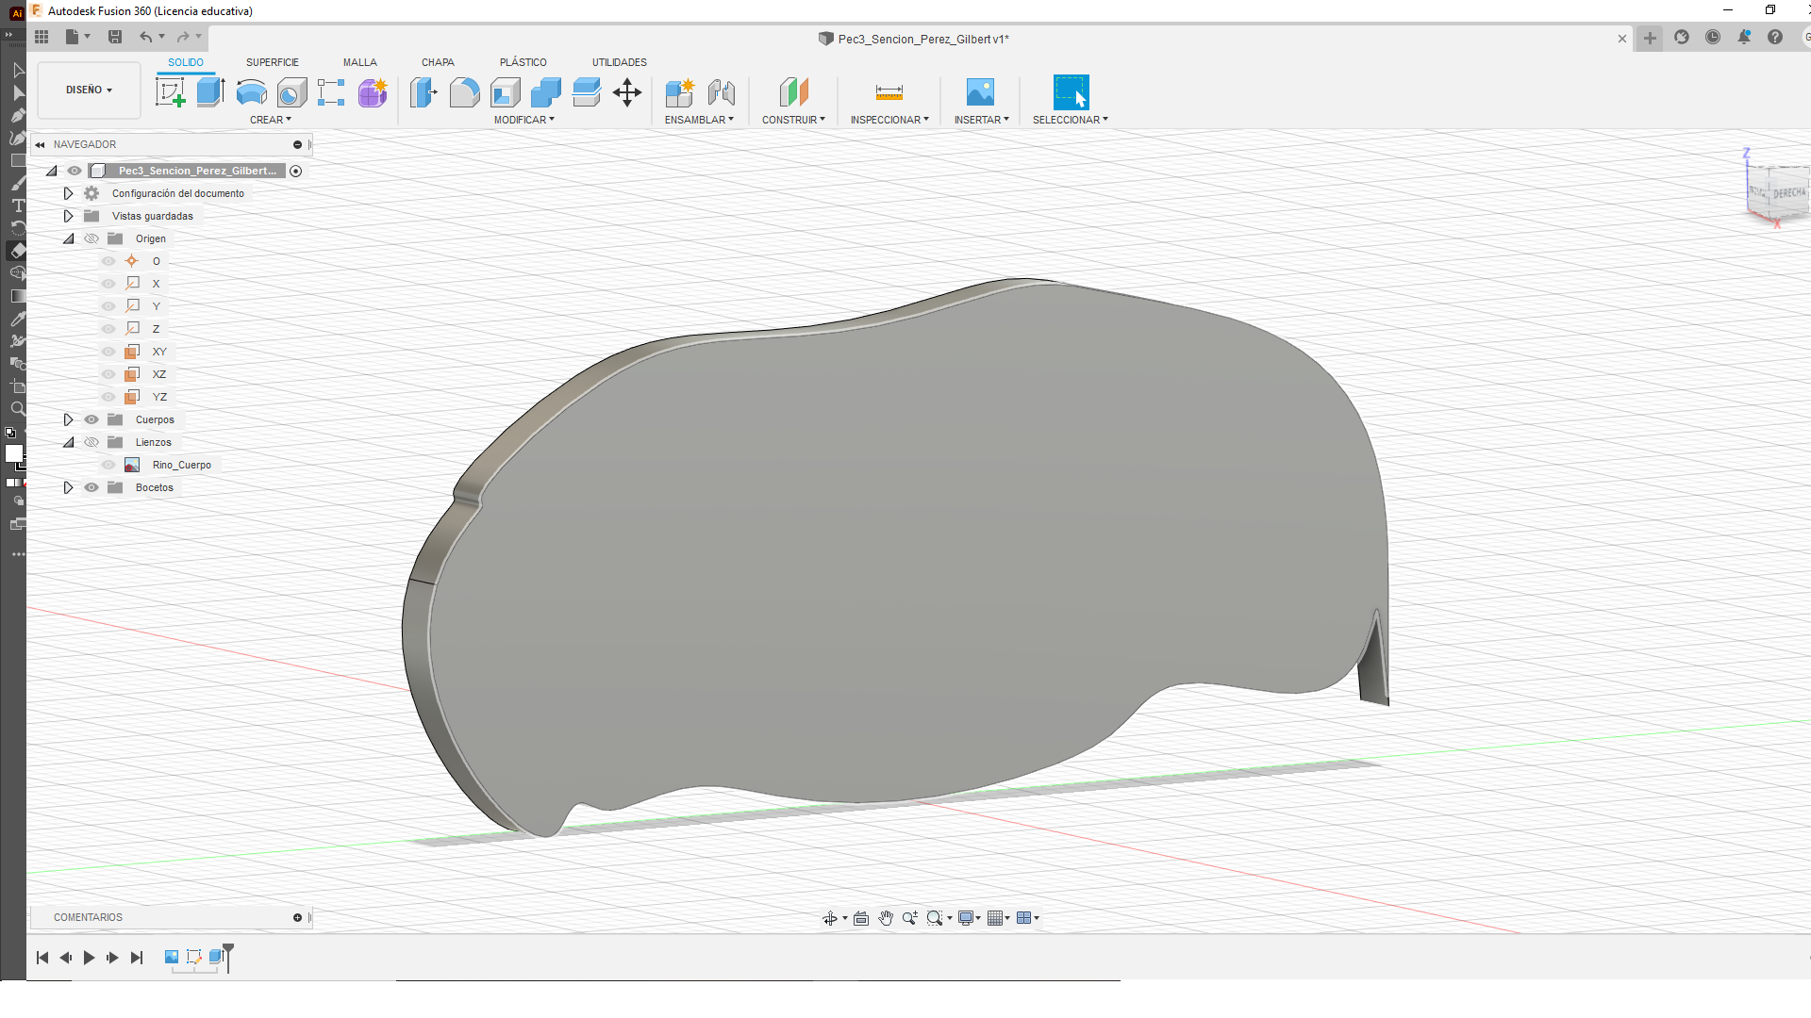Select the Revolve tool icon
1811x1018 pixels.
tap(251, 92)
